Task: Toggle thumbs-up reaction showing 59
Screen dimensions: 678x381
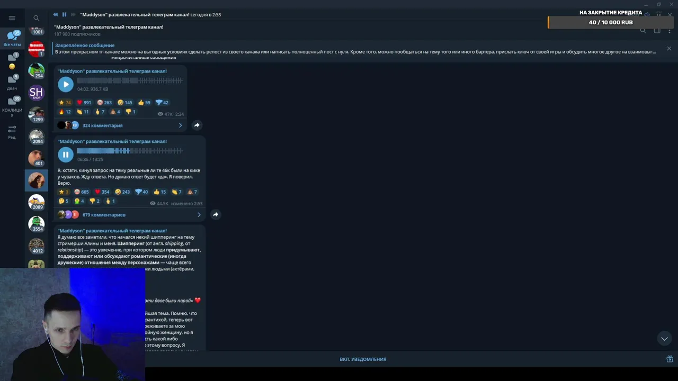Action: [144, 103]
